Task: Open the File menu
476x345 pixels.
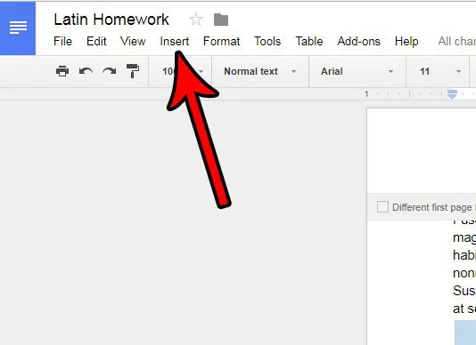Action: coord(62,41)
